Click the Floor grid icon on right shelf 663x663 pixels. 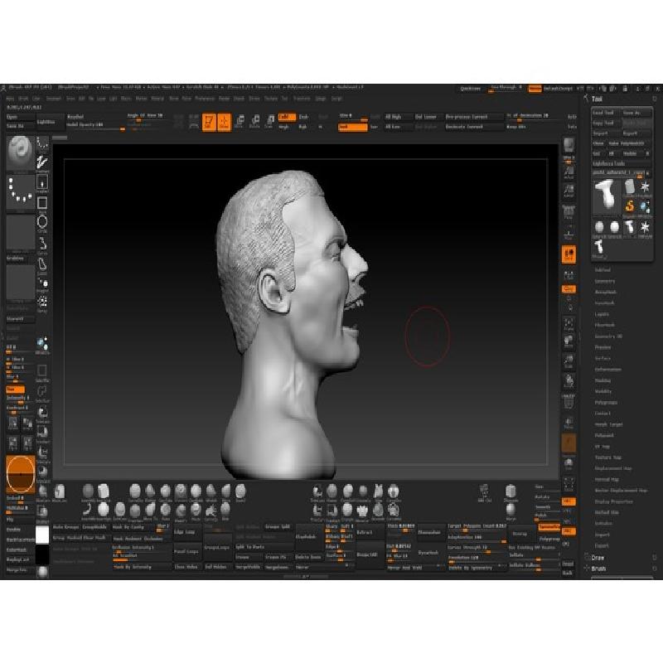coord(569,235)
